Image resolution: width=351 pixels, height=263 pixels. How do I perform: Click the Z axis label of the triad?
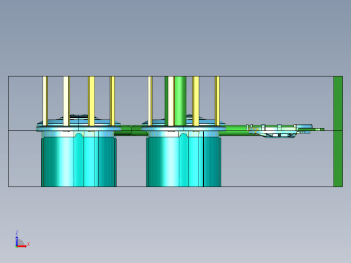point(17,233)
